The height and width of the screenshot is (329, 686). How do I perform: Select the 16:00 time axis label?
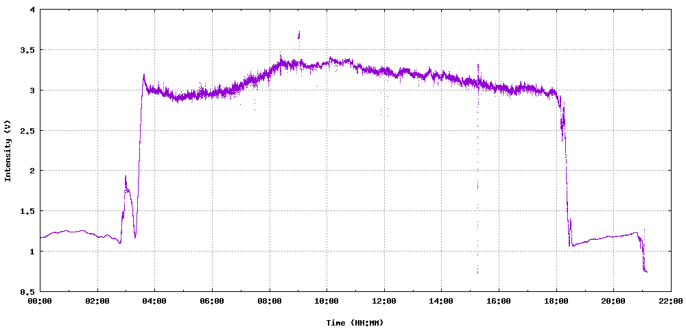(x=498, y=301)
